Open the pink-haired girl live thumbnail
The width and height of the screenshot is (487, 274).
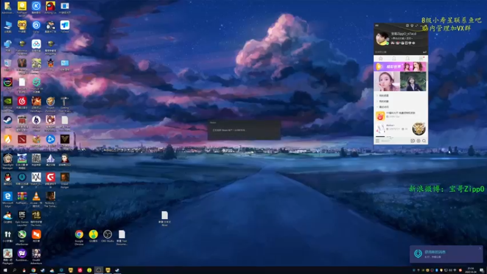pyautogui.click(x=387, y=82)
